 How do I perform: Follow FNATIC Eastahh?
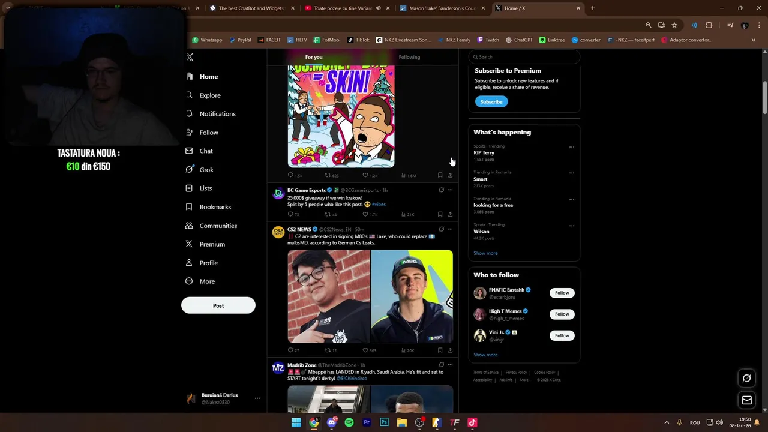click(562, 293)
